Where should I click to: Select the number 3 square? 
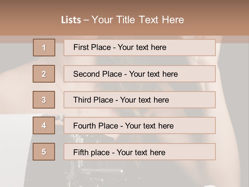point(44,100)
